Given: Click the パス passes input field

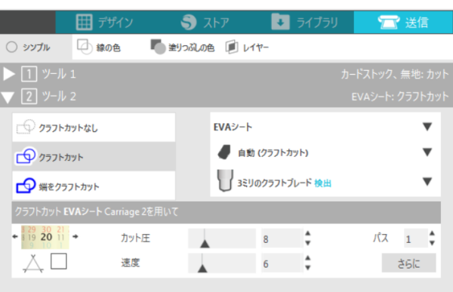Looking at the screenshot, I should [415, 238].
